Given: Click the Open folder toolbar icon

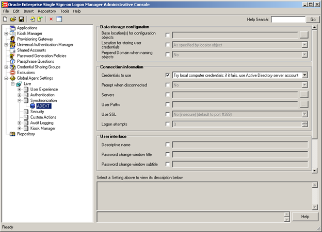Looking at the screenshot, I should (13, 19).
